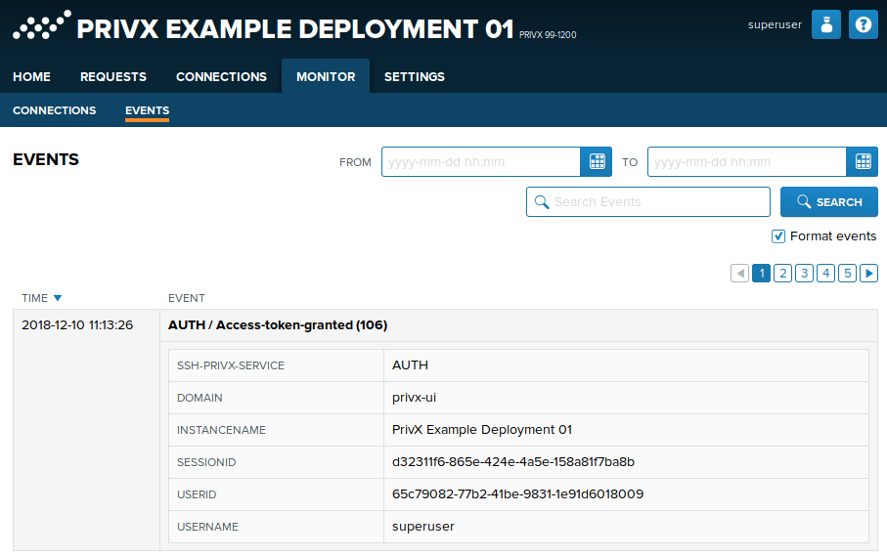Click the PRIVX EXAMPLE DEPLOYMENT 01 title
The height and width of the screenshot is (556, 887).
point(294,28)
